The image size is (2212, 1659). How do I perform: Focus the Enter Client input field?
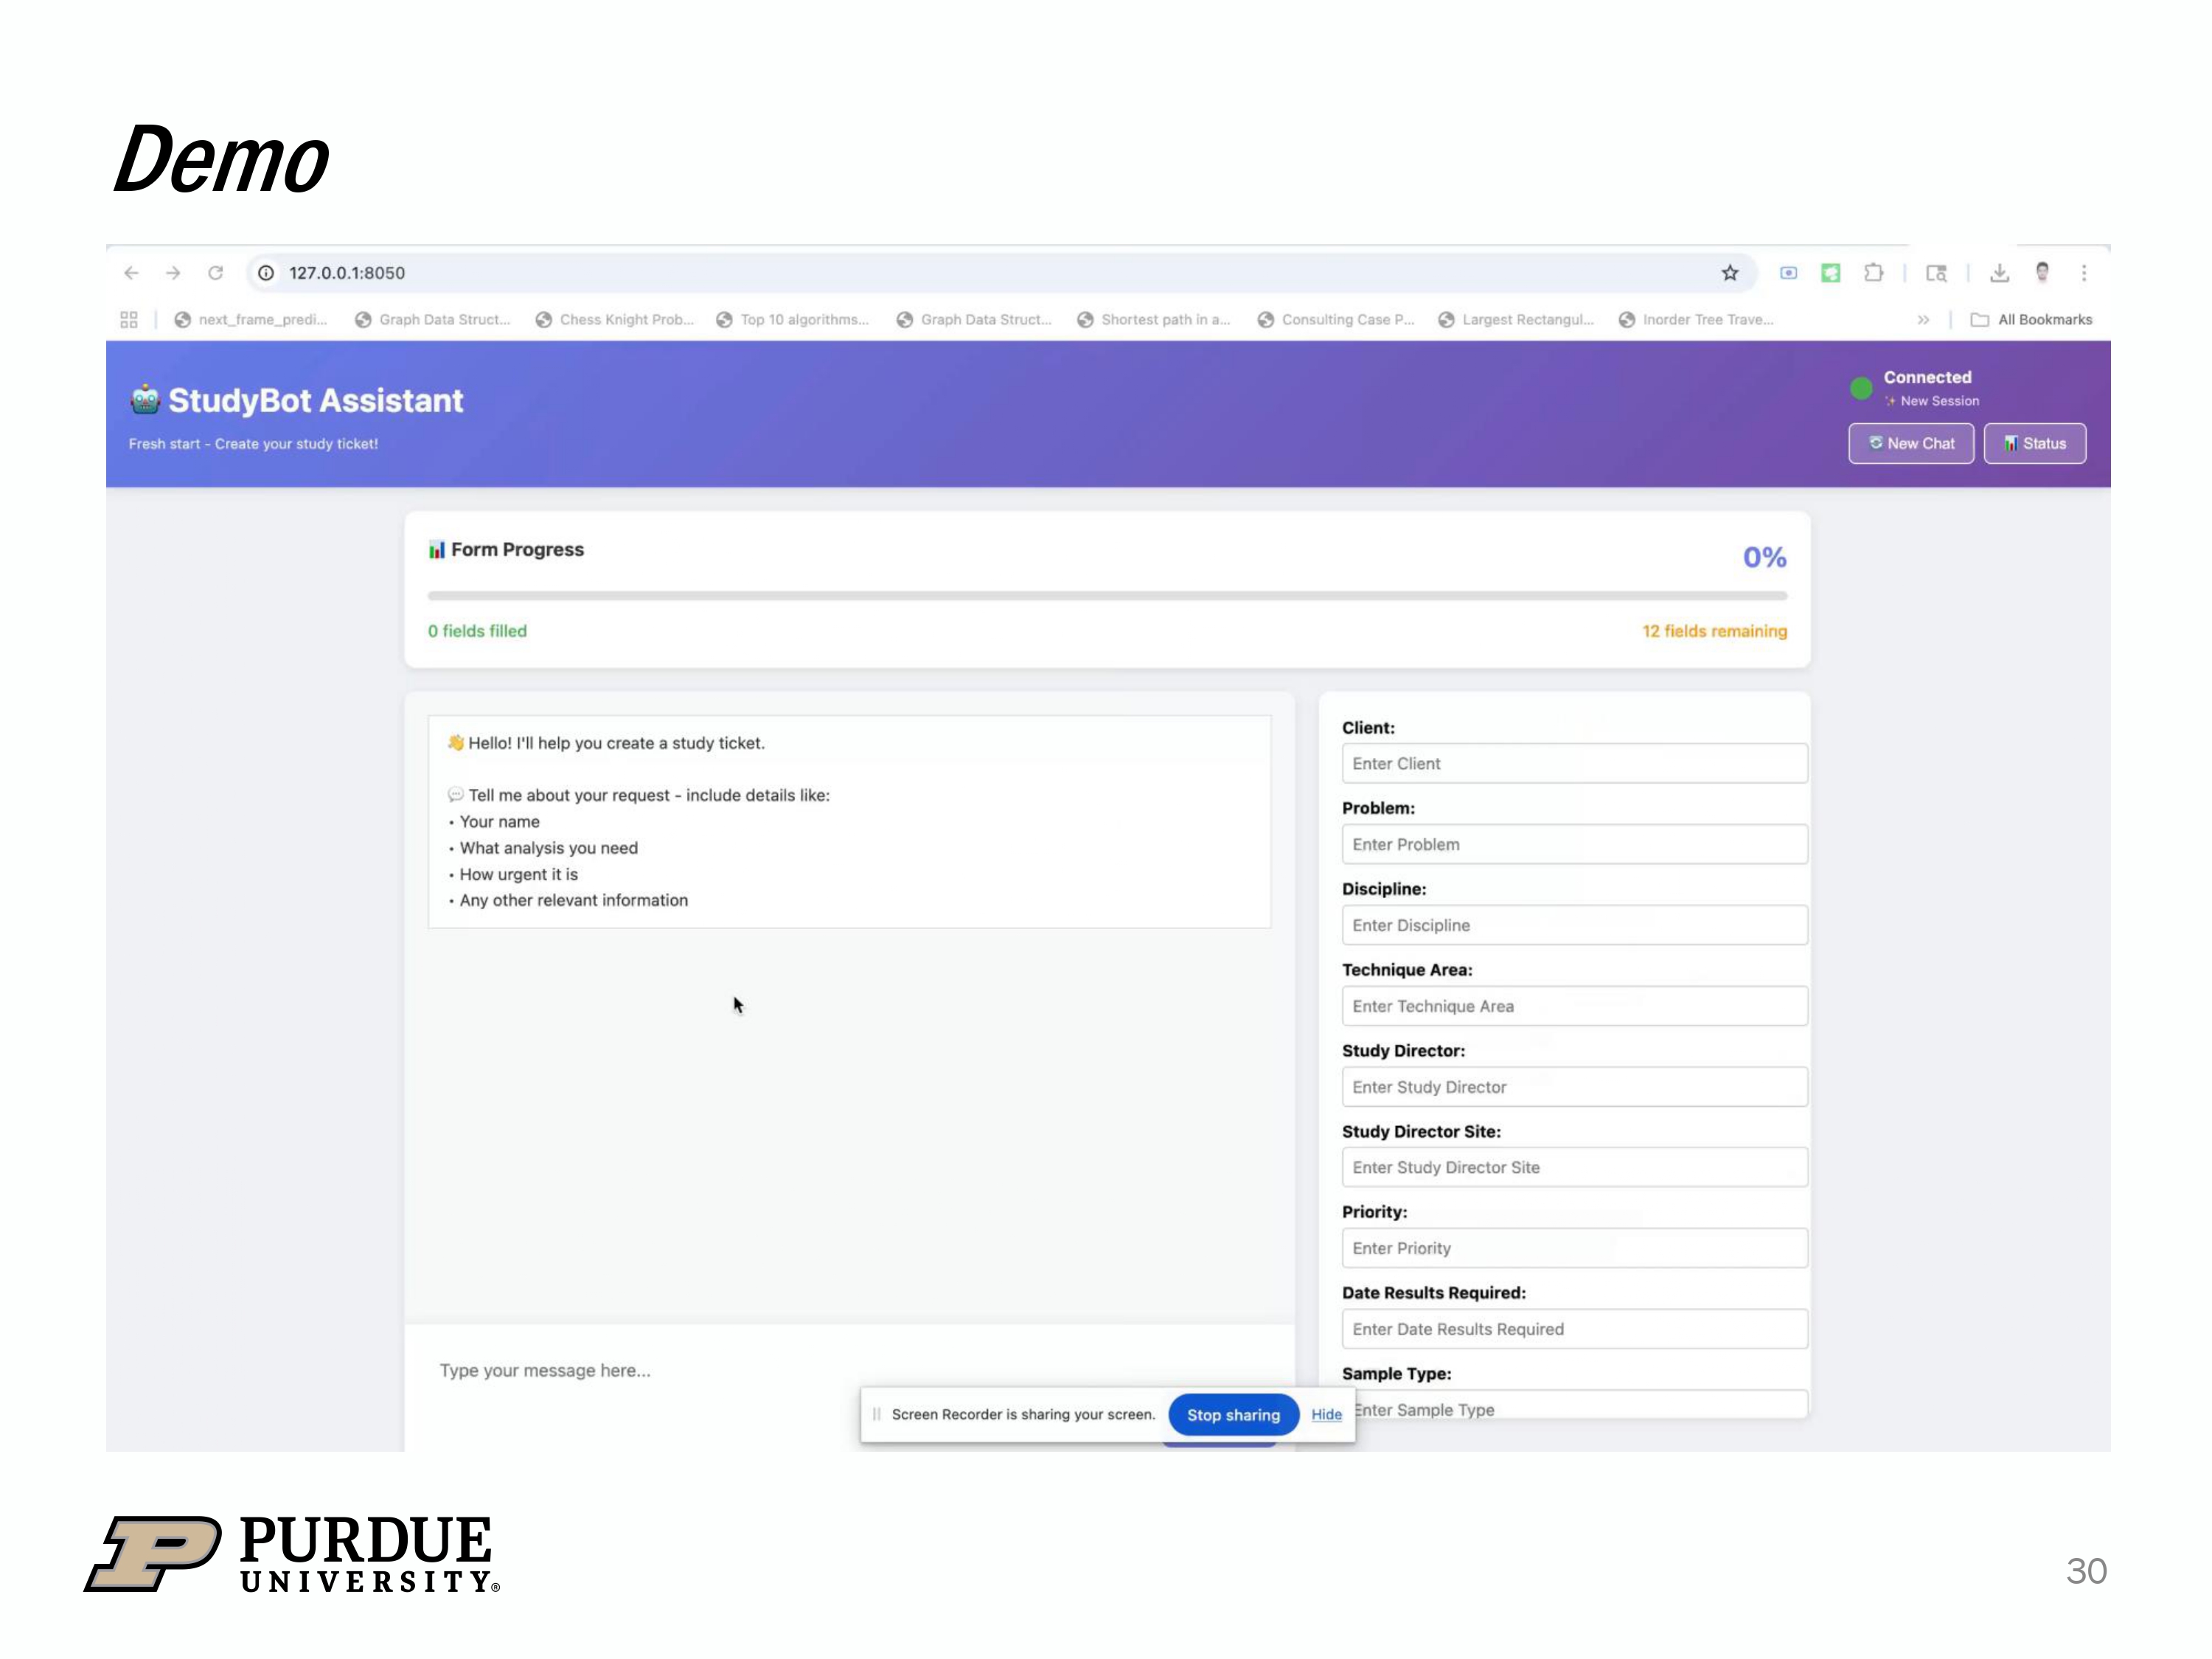point(1574,764)
